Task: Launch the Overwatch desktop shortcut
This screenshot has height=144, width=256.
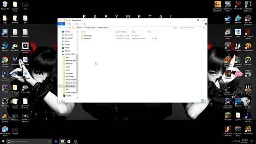Action: 248,61
